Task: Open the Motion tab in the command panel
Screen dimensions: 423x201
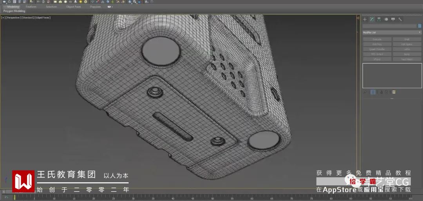Action: (386, 20)
